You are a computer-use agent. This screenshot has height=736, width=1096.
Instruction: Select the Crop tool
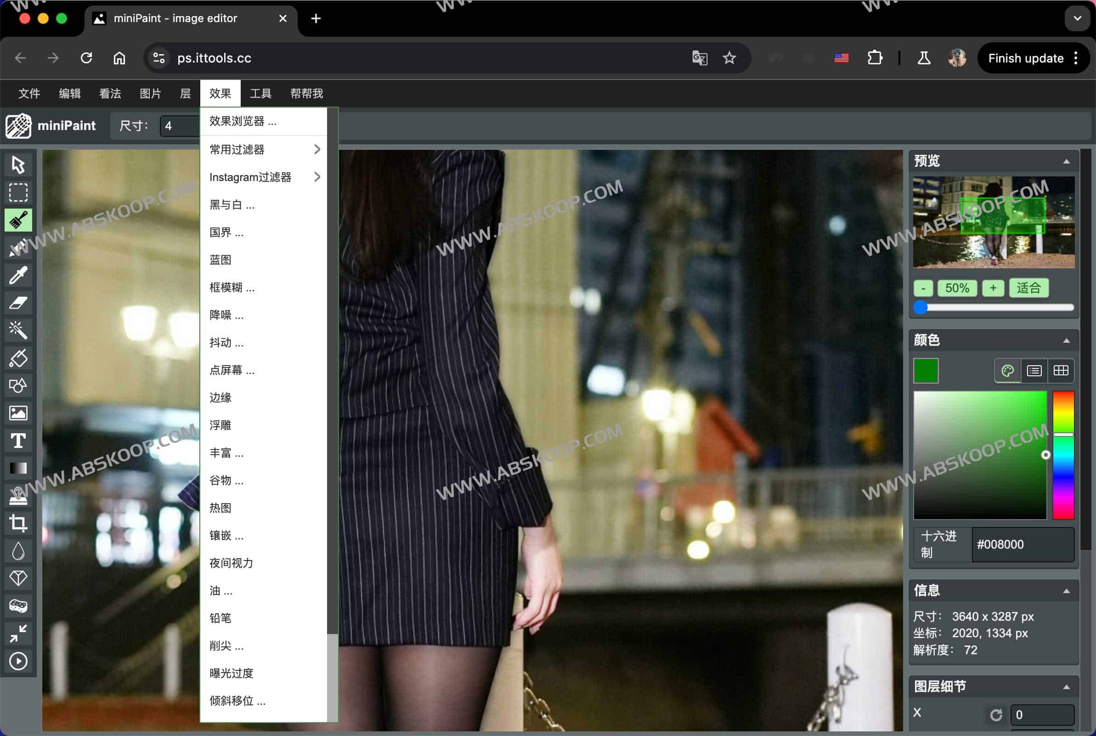point(18,523)
